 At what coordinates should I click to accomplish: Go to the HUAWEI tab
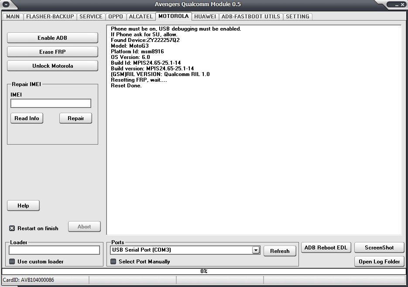[205, 17]
